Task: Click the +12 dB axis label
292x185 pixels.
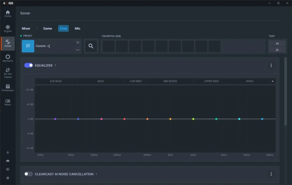Action: [x=29, y=90]
